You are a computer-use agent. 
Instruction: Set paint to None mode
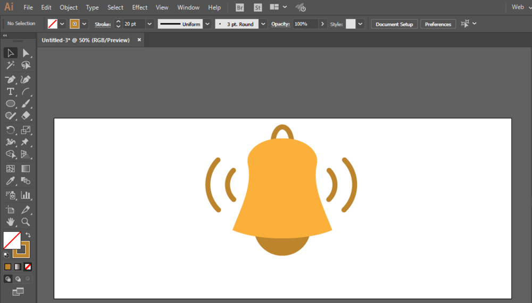28,267
